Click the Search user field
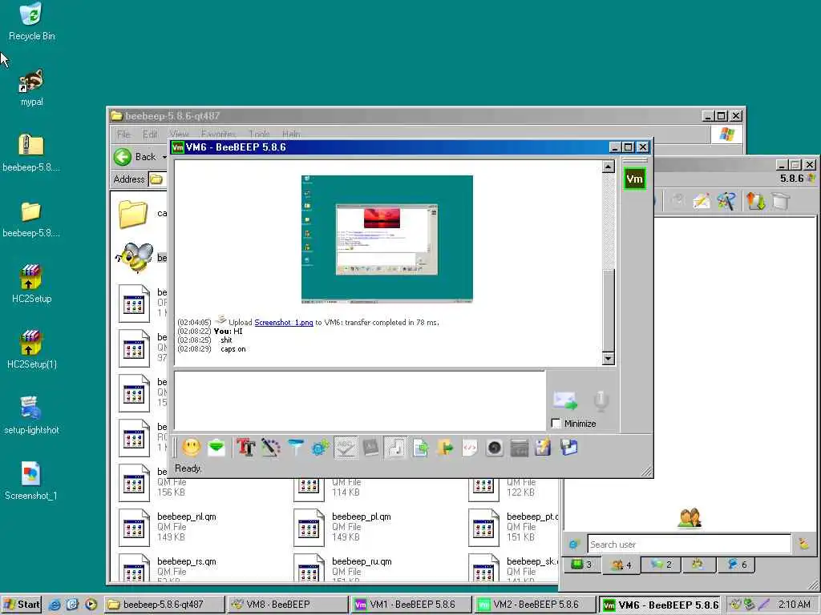Viewport: 821px width, 615px height. [x=689, y=545]
